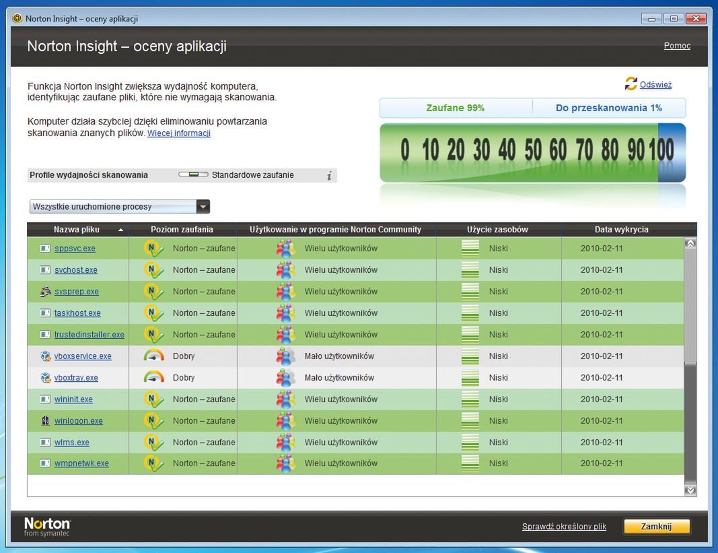
Task: Click the Norton from symantec logo
Action: click(47, 527)
